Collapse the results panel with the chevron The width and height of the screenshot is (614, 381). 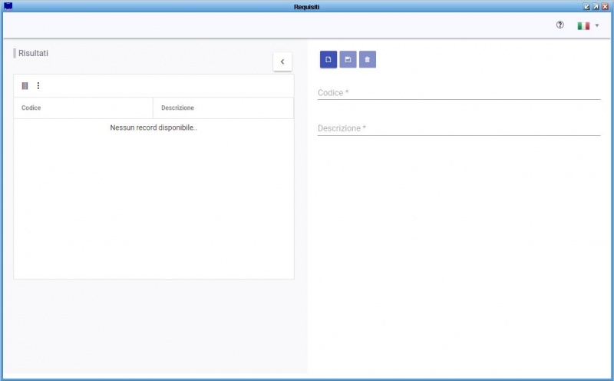pos(282,61)
